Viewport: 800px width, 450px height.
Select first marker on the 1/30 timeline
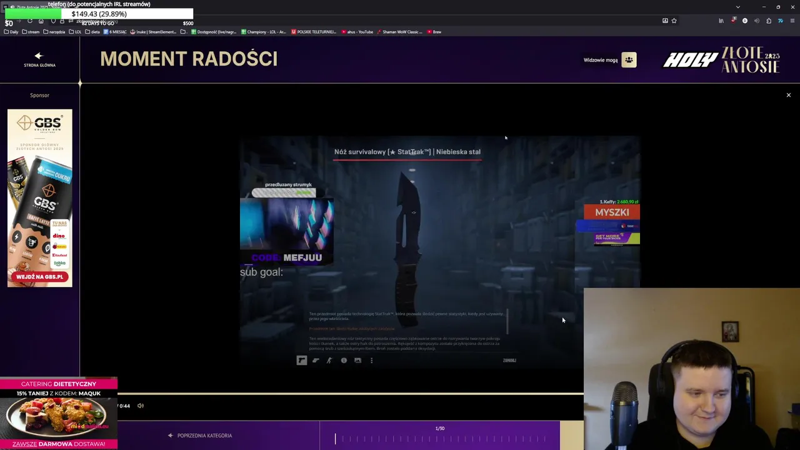point(335,439)
